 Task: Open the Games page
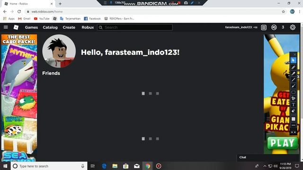tap(31, 27)
